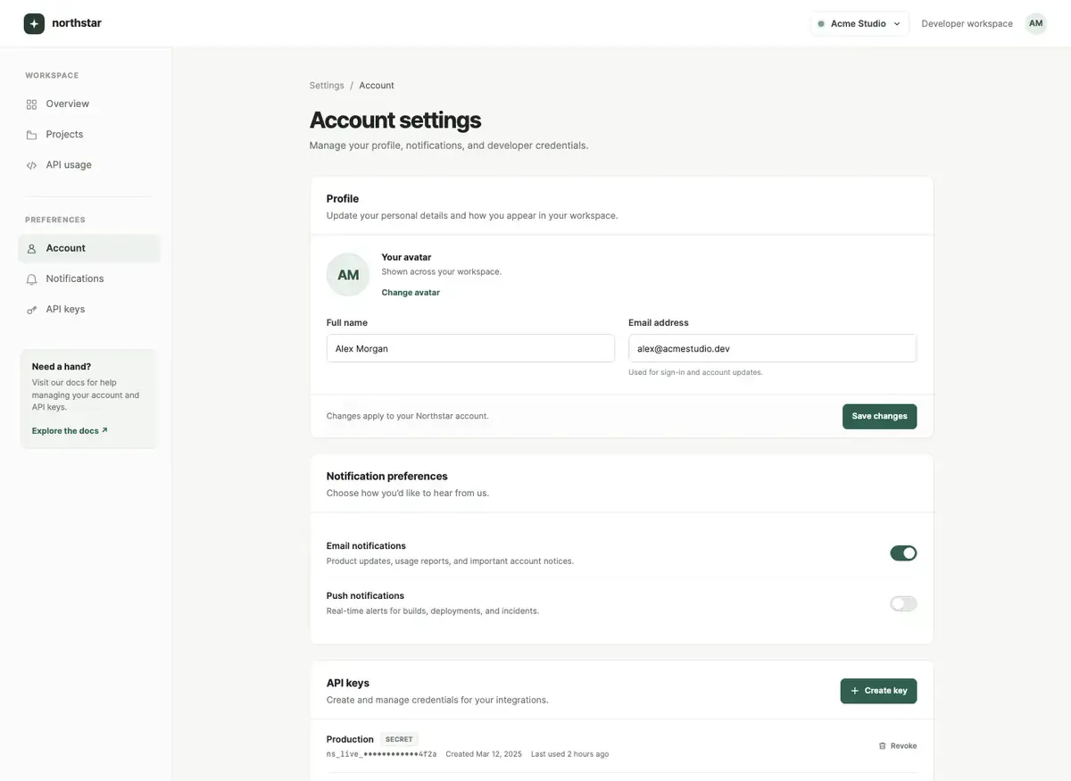Click the Full name input field

tap(470, 349)
